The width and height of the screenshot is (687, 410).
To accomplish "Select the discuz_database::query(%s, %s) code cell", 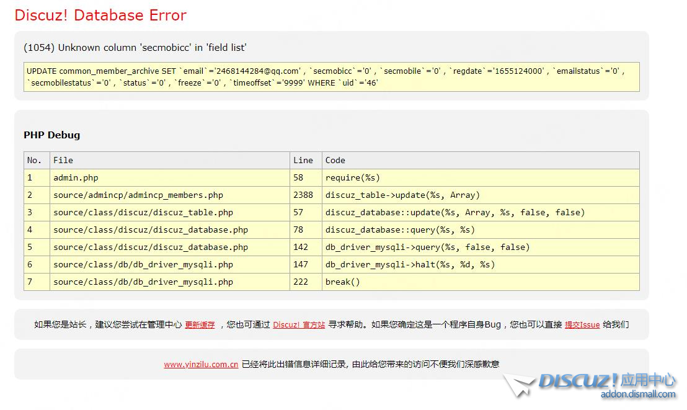I will click(x=481, y=230).
